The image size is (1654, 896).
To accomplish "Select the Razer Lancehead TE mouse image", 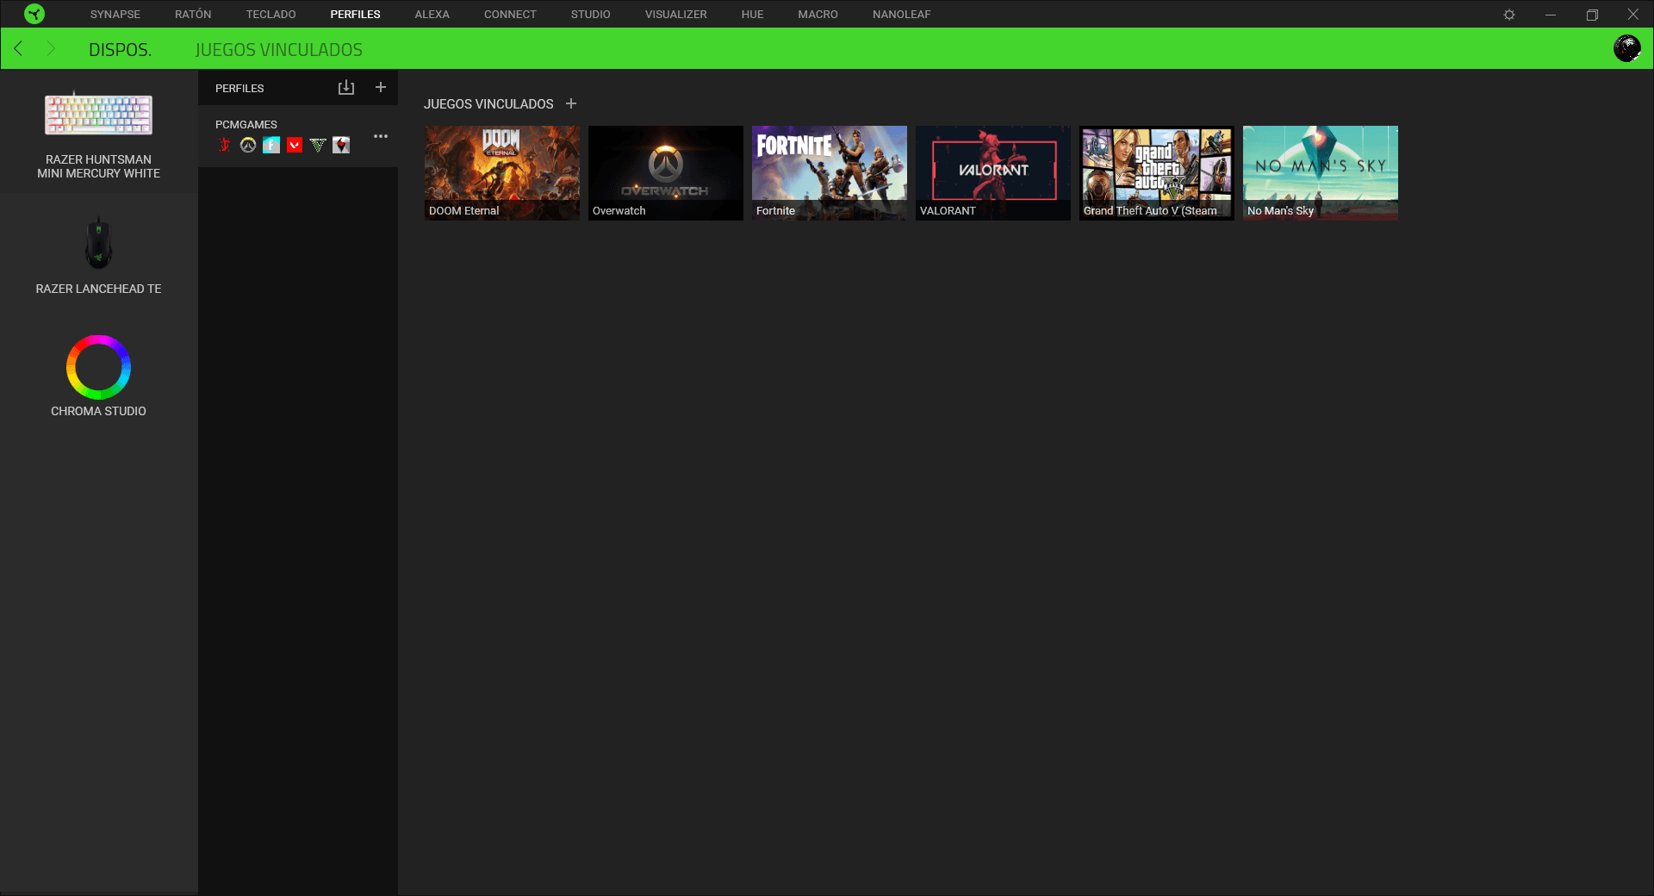I will [98, 243].
